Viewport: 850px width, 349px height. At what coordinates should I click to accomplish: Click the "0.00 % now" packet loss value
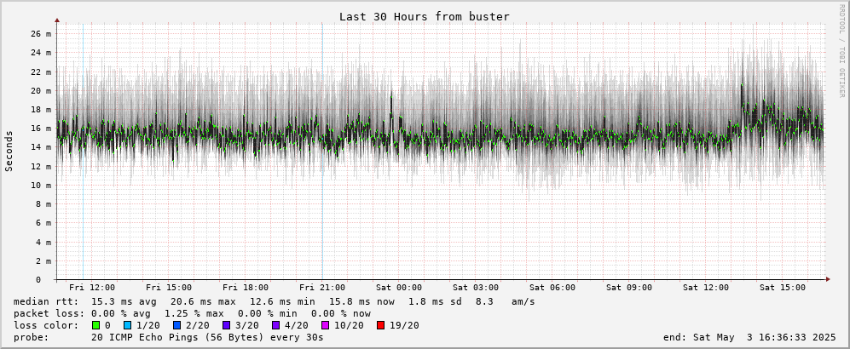[341, 313]
